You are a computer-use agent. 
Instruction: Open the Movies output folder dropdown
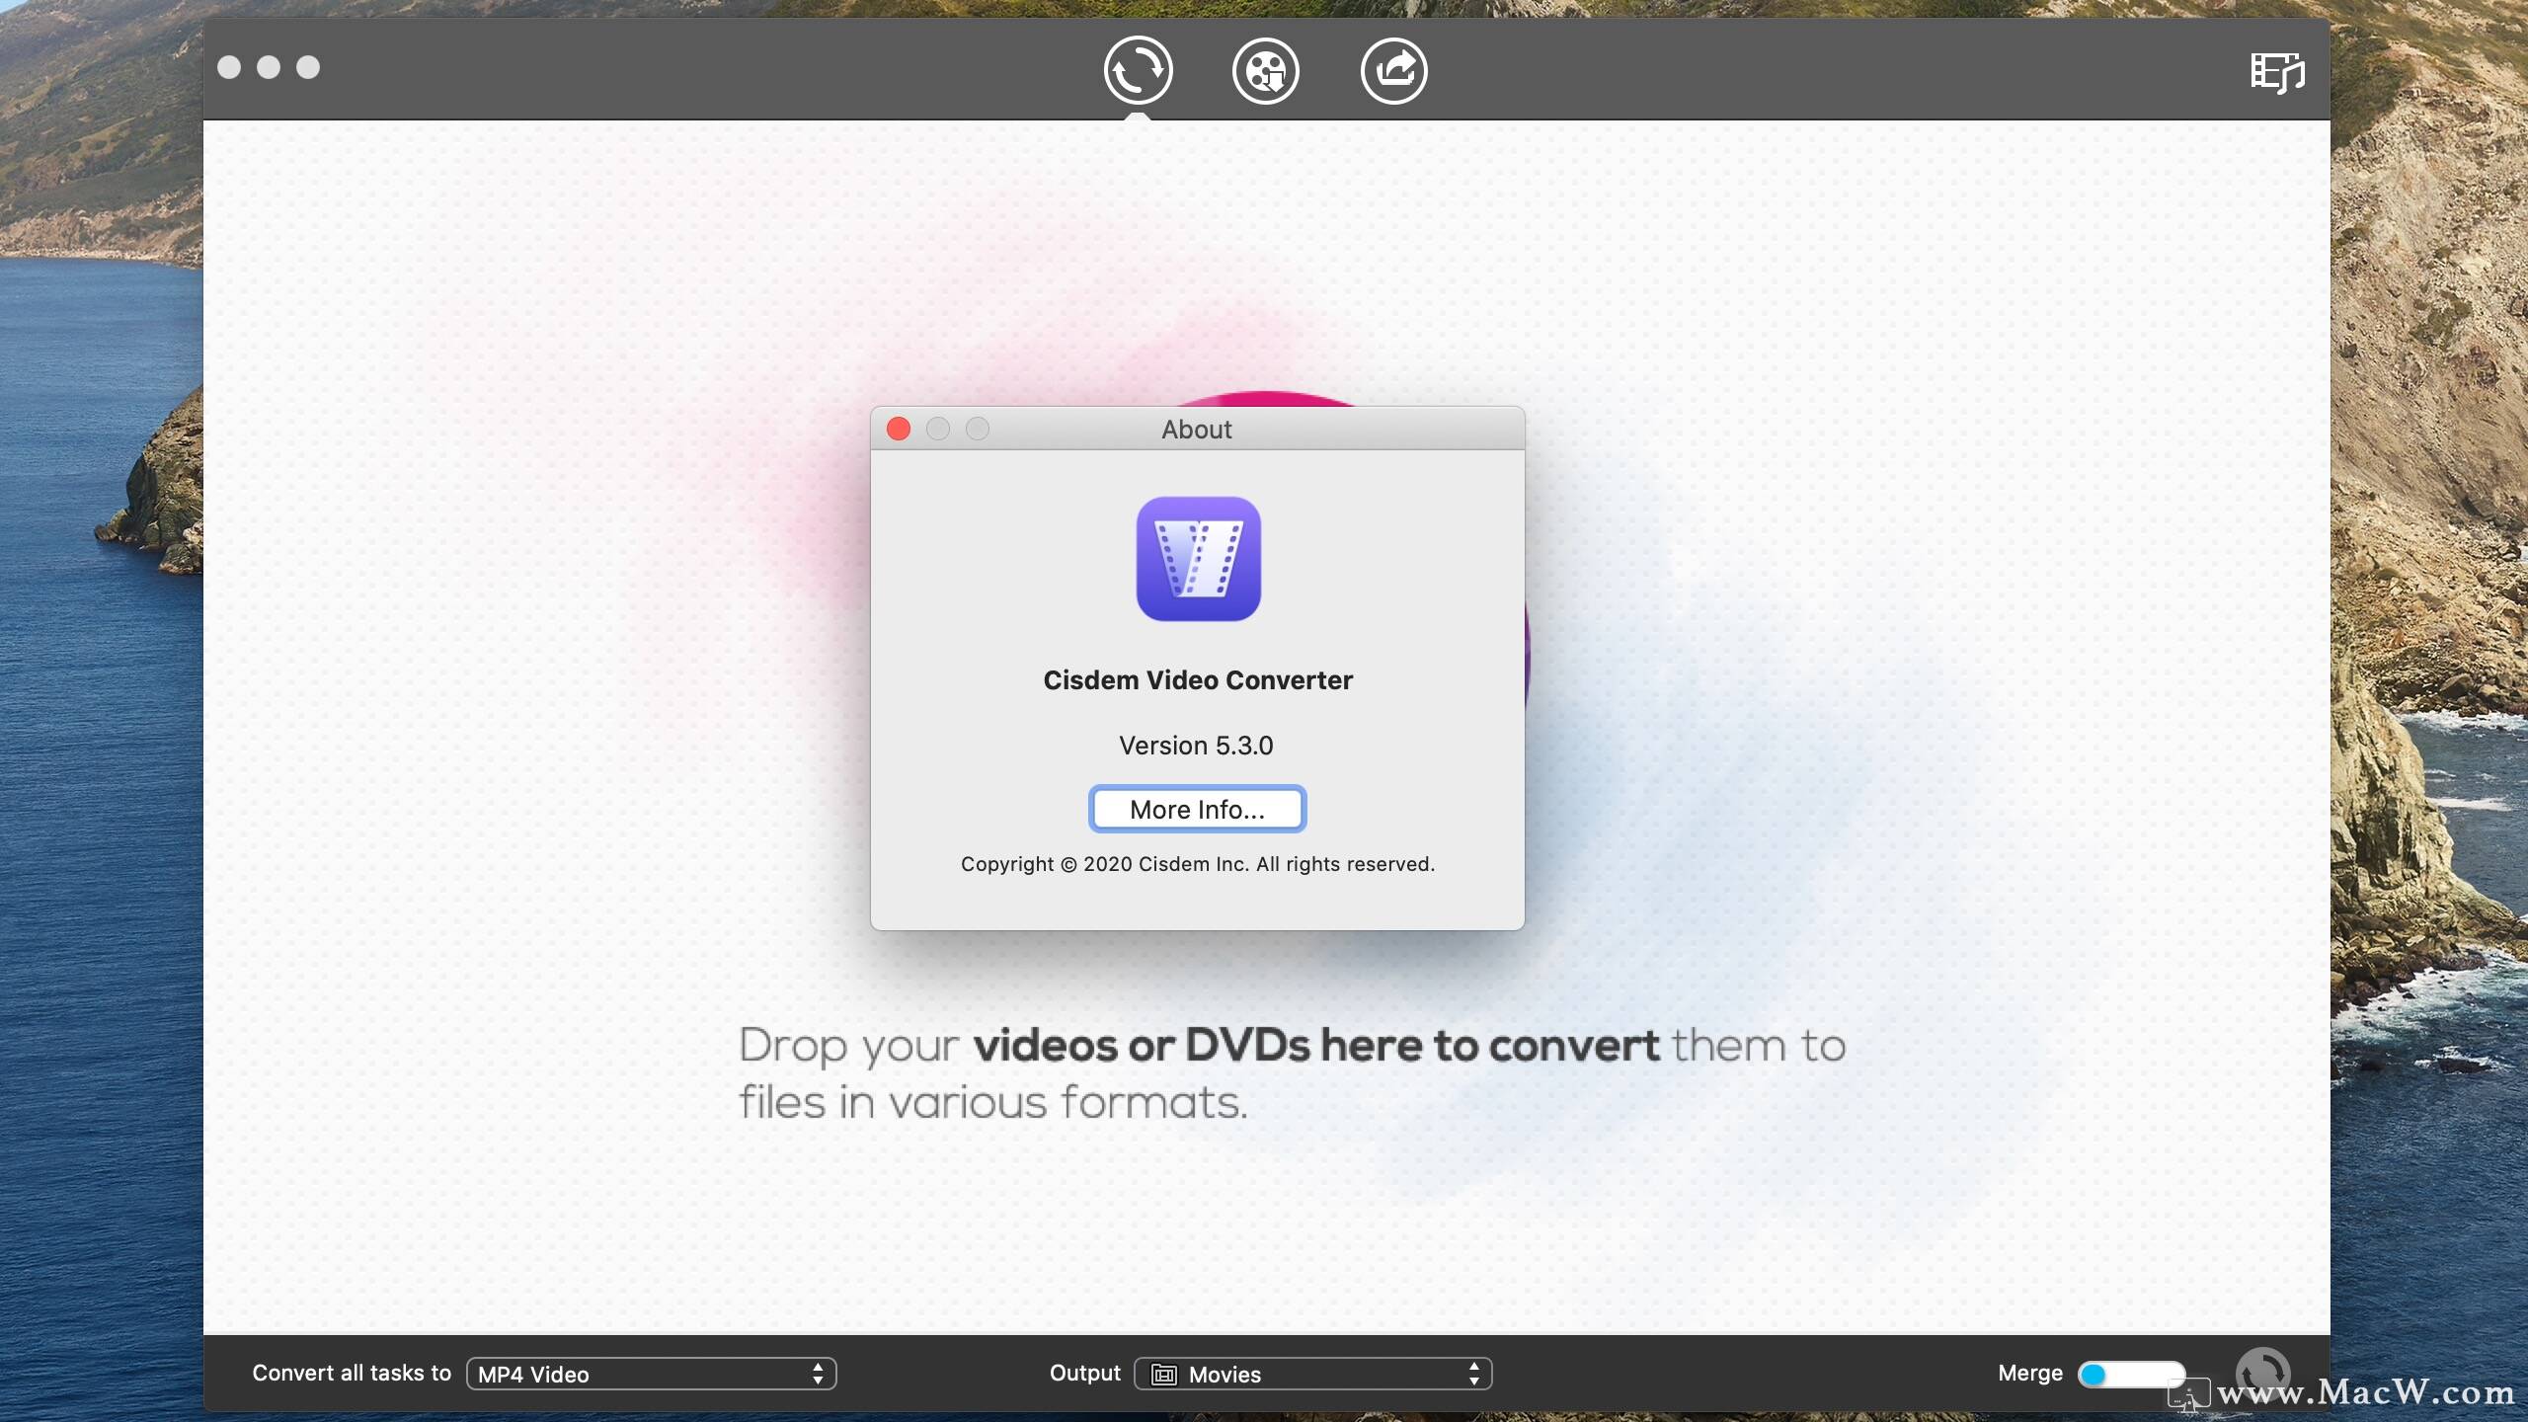1312,1374
